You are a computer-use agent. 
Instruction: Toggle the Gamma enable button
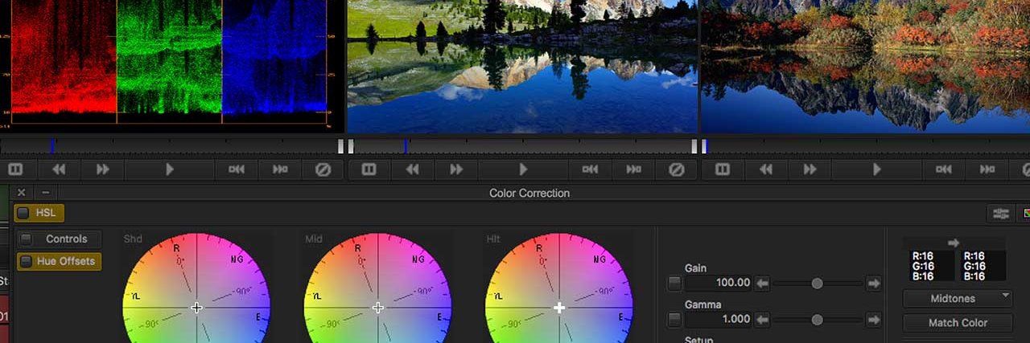(x=674, y=319)
